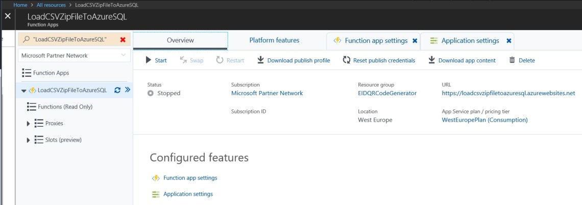Click the "Configured features" heading
Screen dimensions: 582x205
click(199, 157)
